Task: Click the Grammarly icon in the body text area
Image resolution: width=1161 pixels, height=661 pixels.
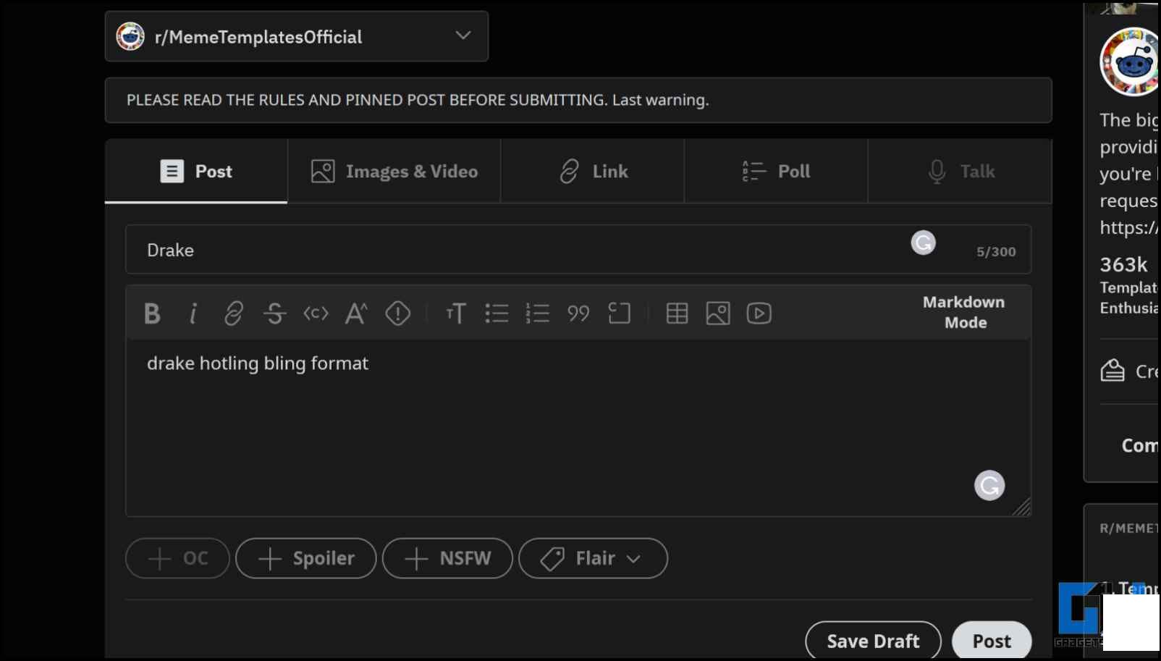Action: point(989,485)
